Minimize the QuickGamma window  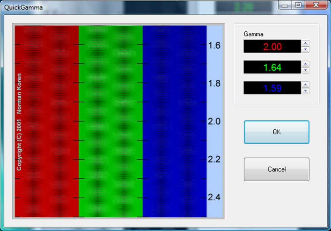pos(285,5)
